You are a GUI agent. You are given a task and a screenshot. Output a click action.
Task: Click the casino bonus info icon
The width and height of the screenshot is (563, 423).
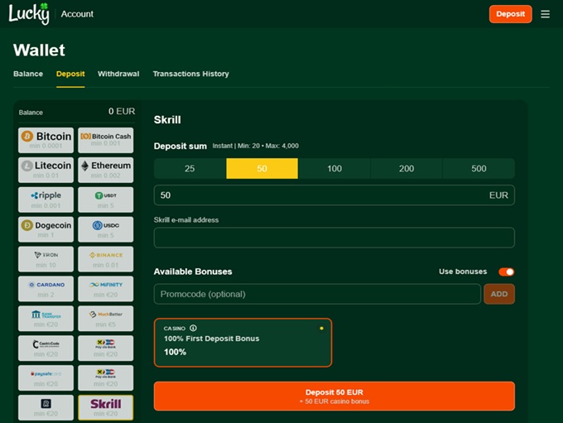pyautogui.click(x=194, y=328)
